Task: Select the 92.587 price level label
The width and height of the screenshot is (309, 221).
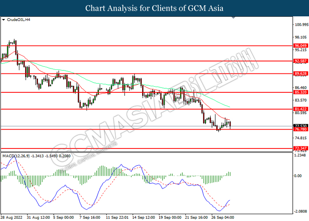Action: [x=301, y=61]
